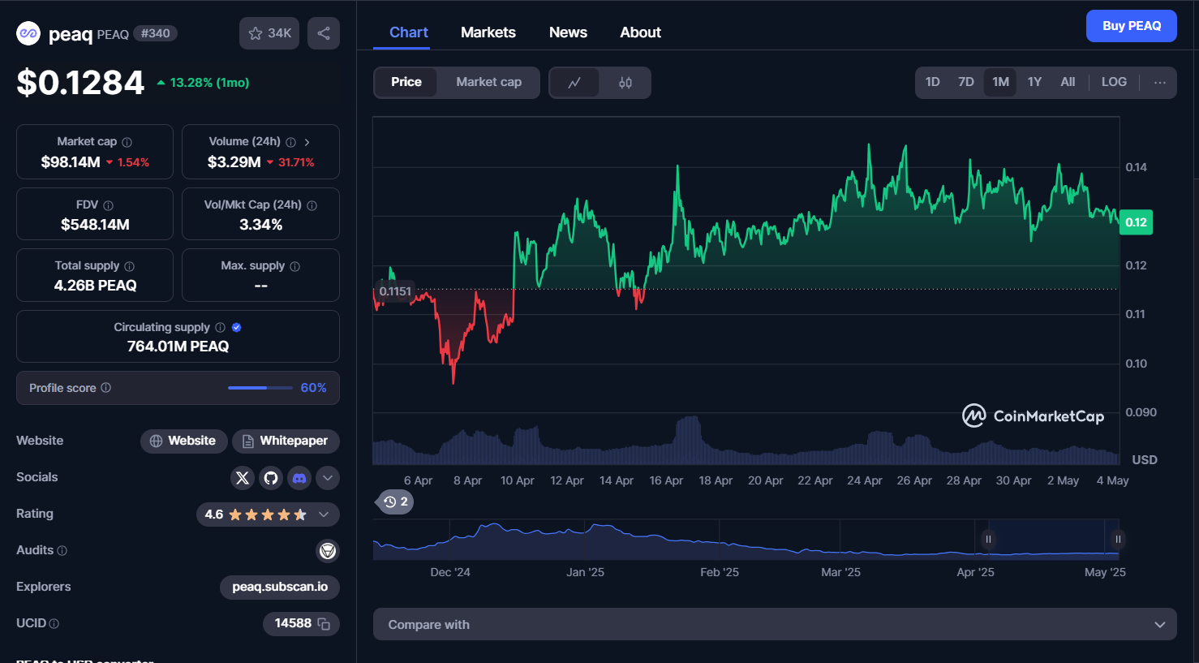The image size is (1199, 663).
Task: Switch to the Markets tab
Action: click(488, 32)
